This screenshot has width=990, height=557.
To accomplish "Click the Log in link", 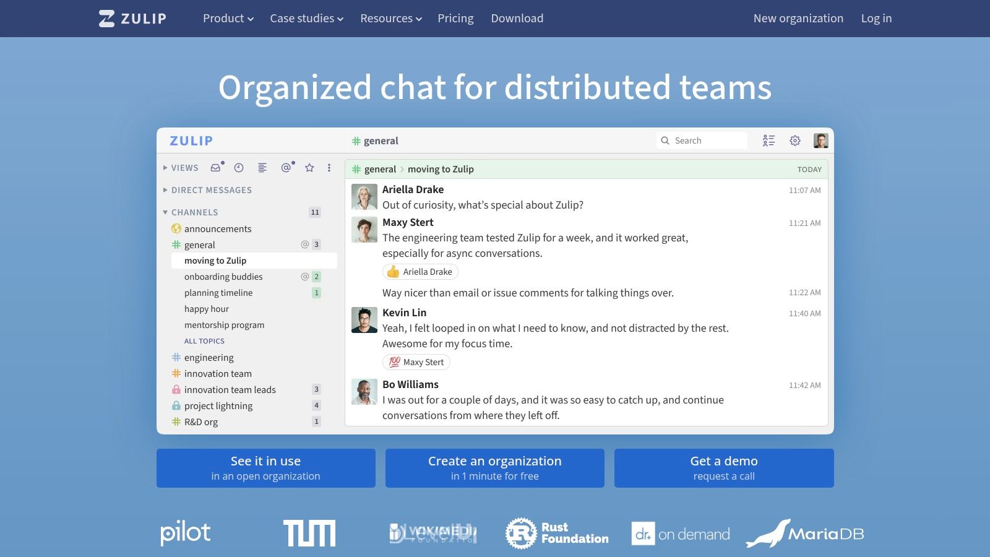I will [x=876, y=19].
